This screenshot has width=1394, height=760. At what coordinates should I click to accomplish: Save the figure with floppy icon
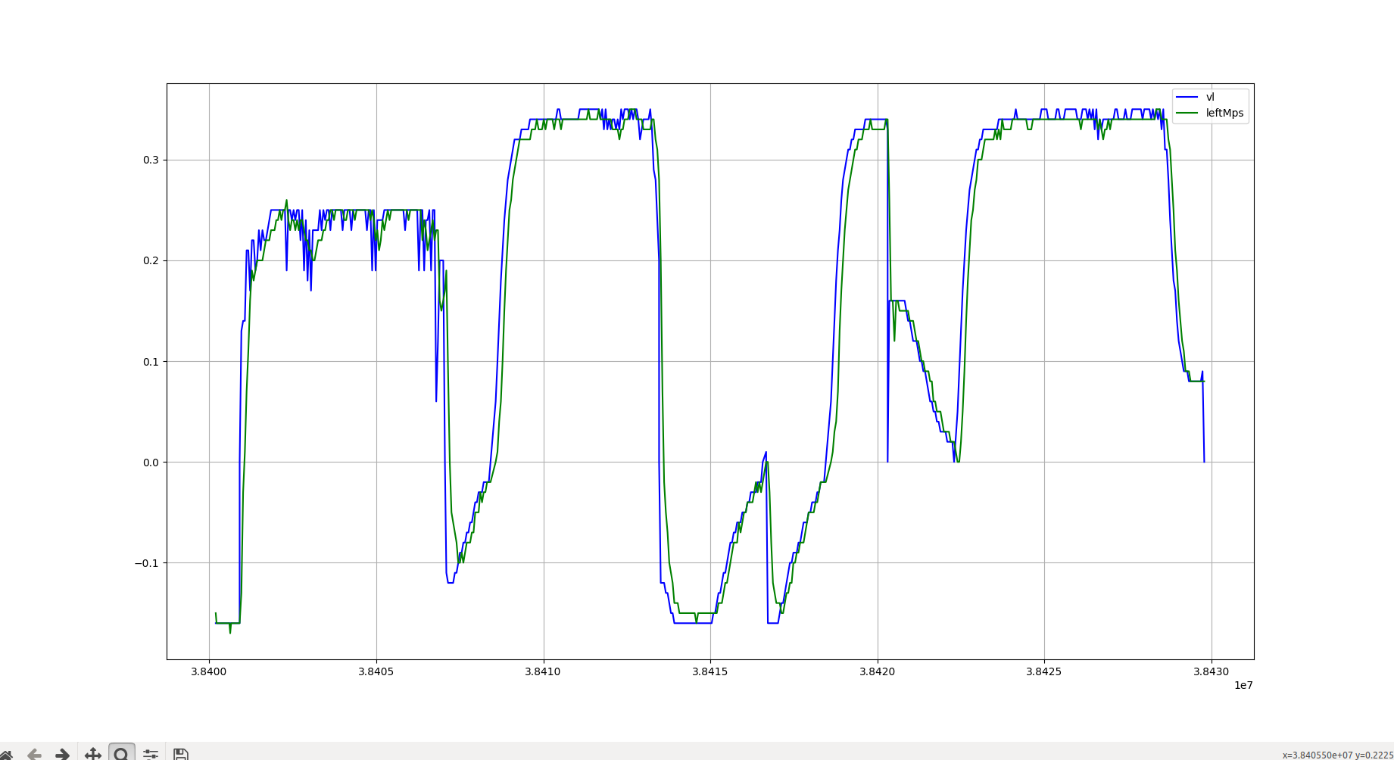[180, 755]
